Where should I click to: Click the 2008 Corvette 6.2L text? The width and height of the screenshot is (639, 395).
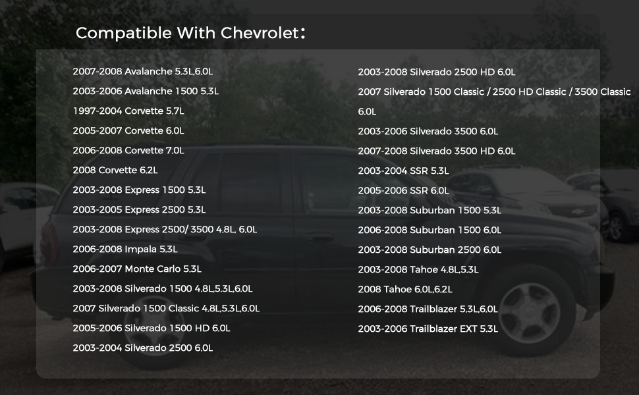click(x=115, y=171)
